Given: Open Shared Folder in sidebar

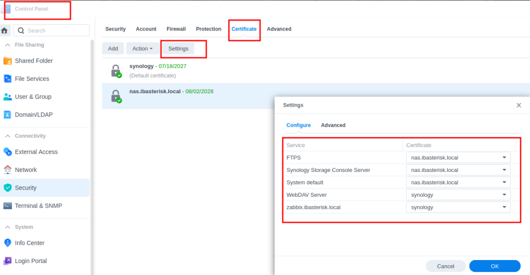Looking at the screenshot, I should pyautogui.click(x=45, y=61).
